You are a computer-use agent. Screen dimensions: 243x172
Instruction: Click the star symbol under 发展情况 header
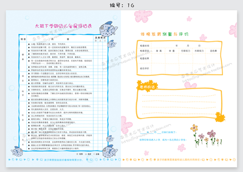point(96,41)
